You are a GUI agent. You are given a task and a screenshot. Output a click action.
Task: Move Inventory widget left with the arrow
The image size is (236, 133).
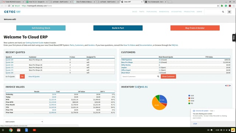[226, 85]
